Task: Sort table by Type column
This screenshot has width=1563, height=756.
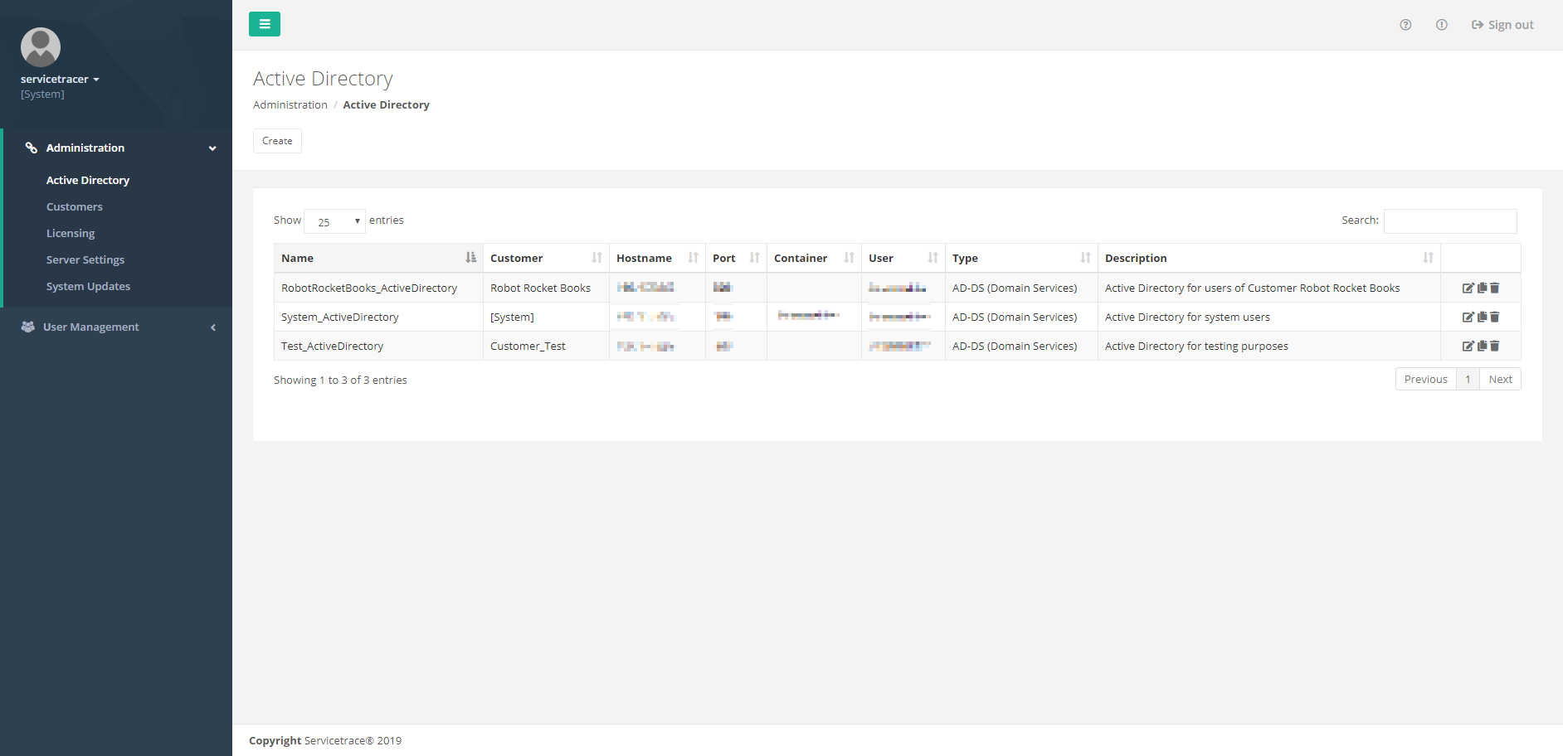Action: [x=1021, y=258]
